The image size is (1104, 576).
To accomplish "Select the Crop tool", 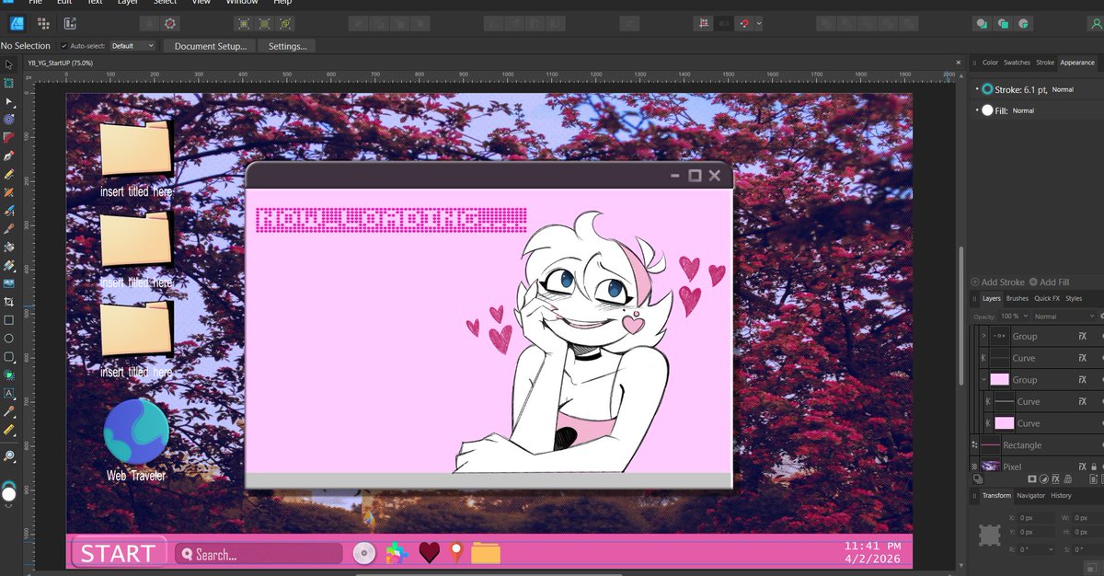I will [9, 302].
